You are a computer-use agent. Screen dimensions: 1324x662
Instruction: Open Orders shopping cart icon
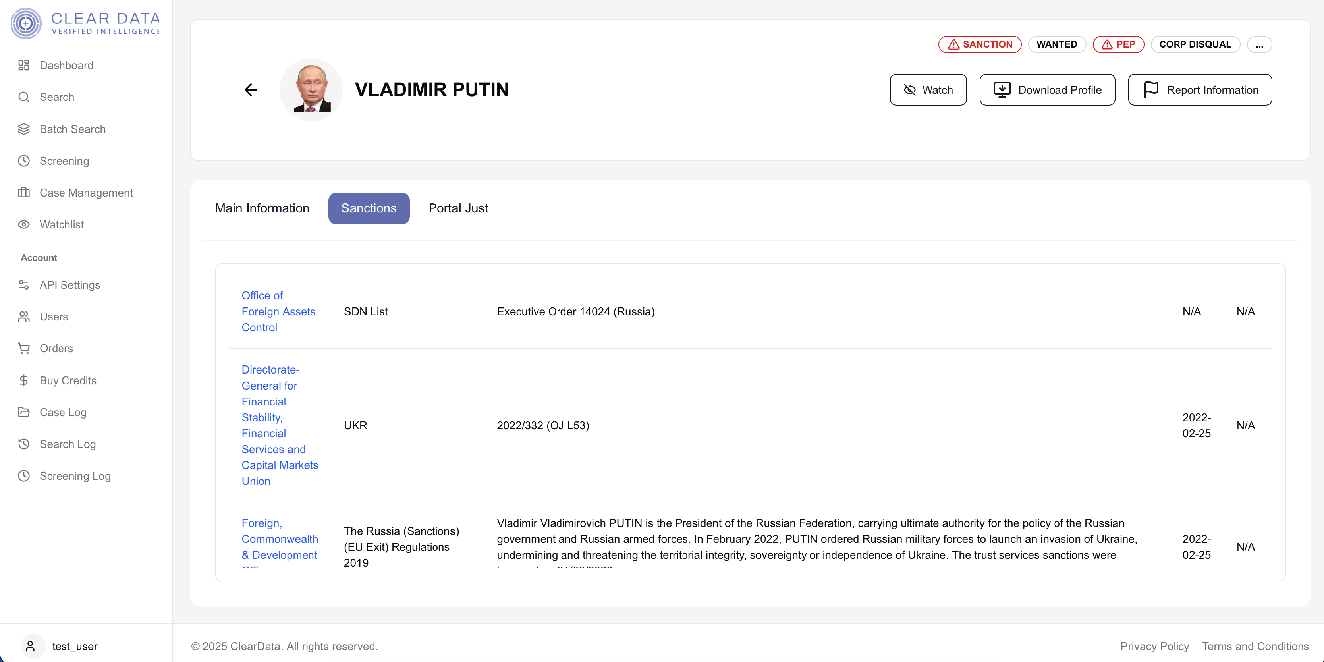point(24,349)
